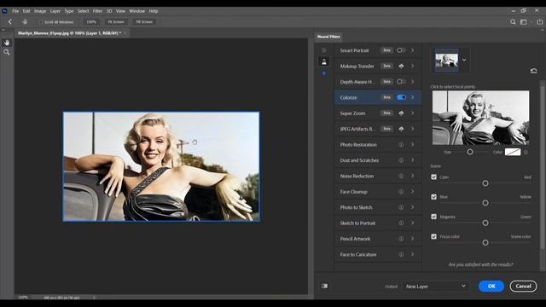Viewport: 546px width, 307px height.
Task: Click info icon for Photo to Sketch
Action: tap(401, 207)
